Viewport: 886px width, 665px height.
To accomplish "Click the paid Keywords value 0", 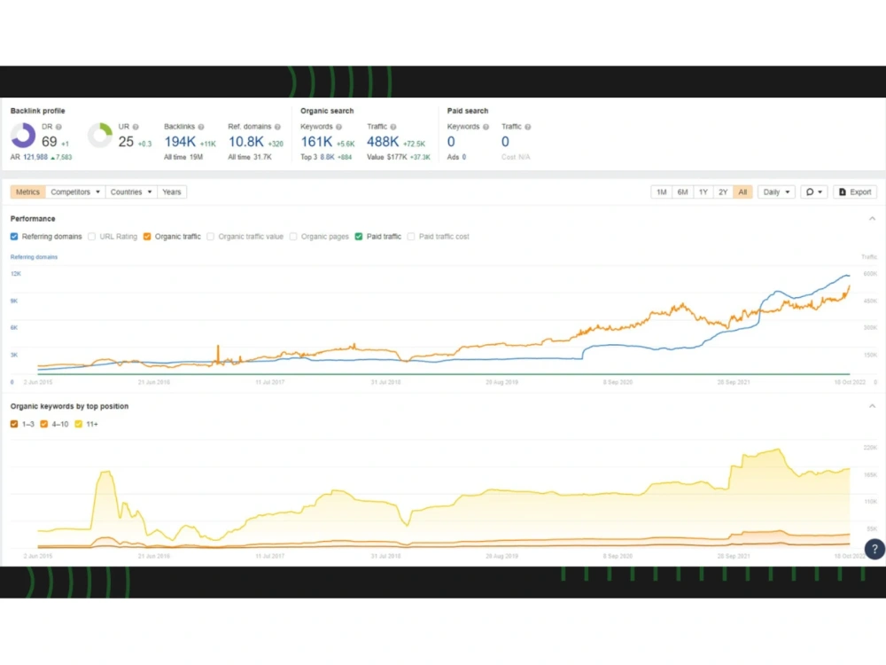I will pos(451,142).
